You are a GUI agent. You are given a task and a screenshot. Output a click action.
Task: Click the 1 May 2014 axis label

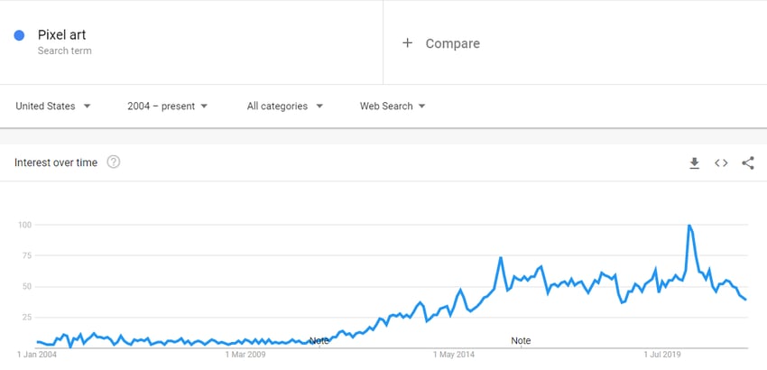[x=455, y=355]
